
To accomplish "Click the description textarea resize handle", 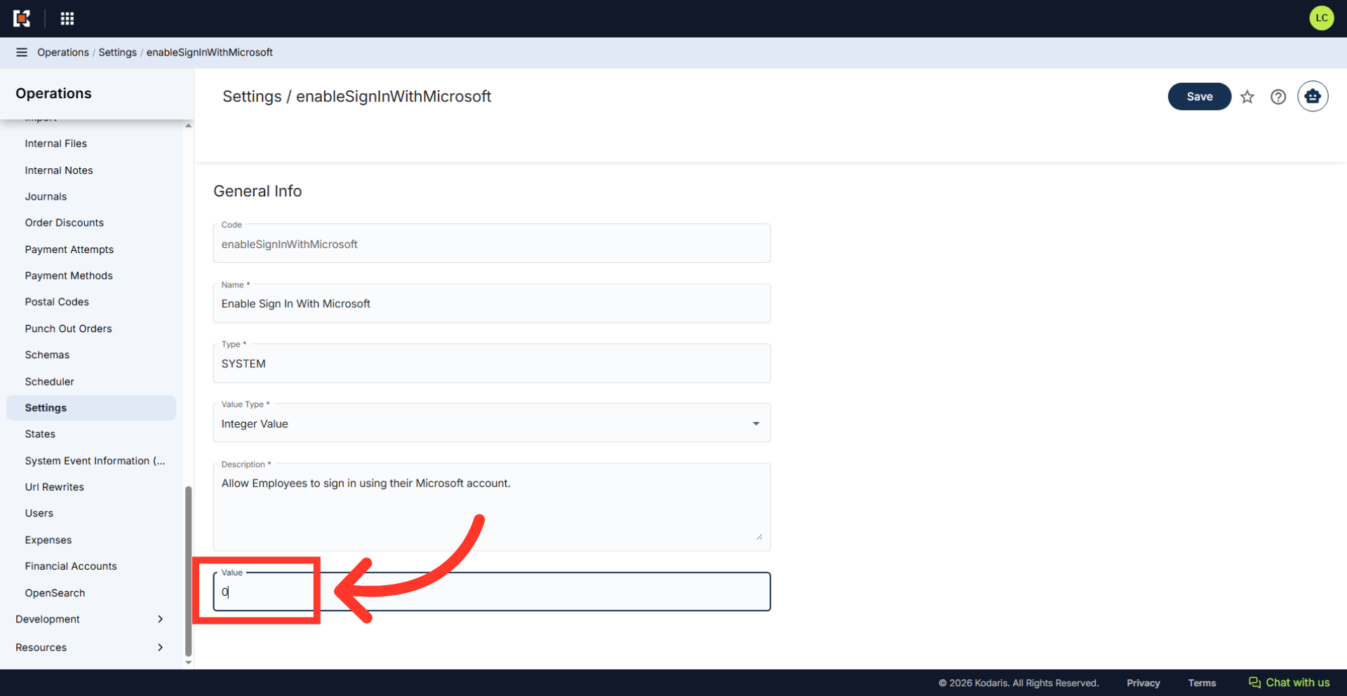I will click(759, 537).
